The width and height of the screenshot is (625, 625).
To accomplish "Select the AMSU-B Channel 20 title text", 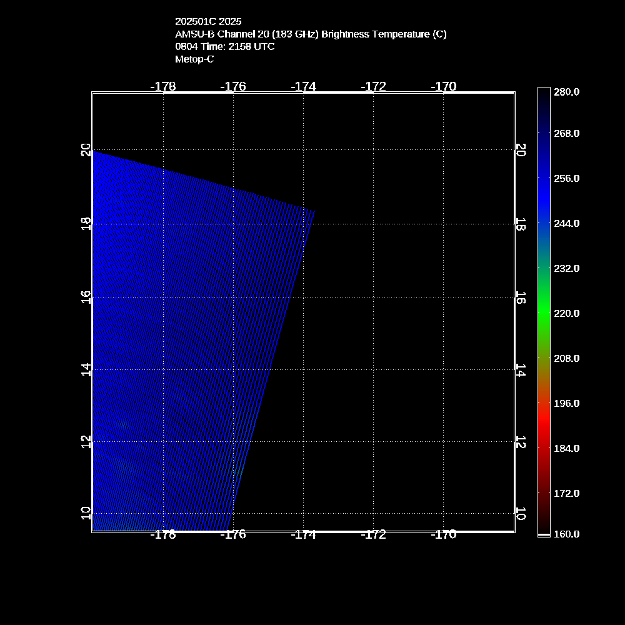I will tap(311, 34).
